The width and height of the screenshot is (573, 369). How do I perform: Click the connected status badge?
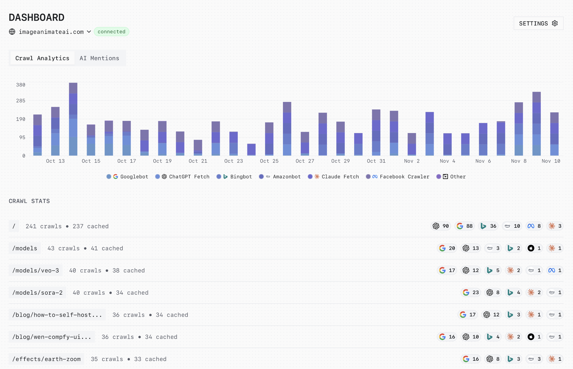click(x=111, y=32)
